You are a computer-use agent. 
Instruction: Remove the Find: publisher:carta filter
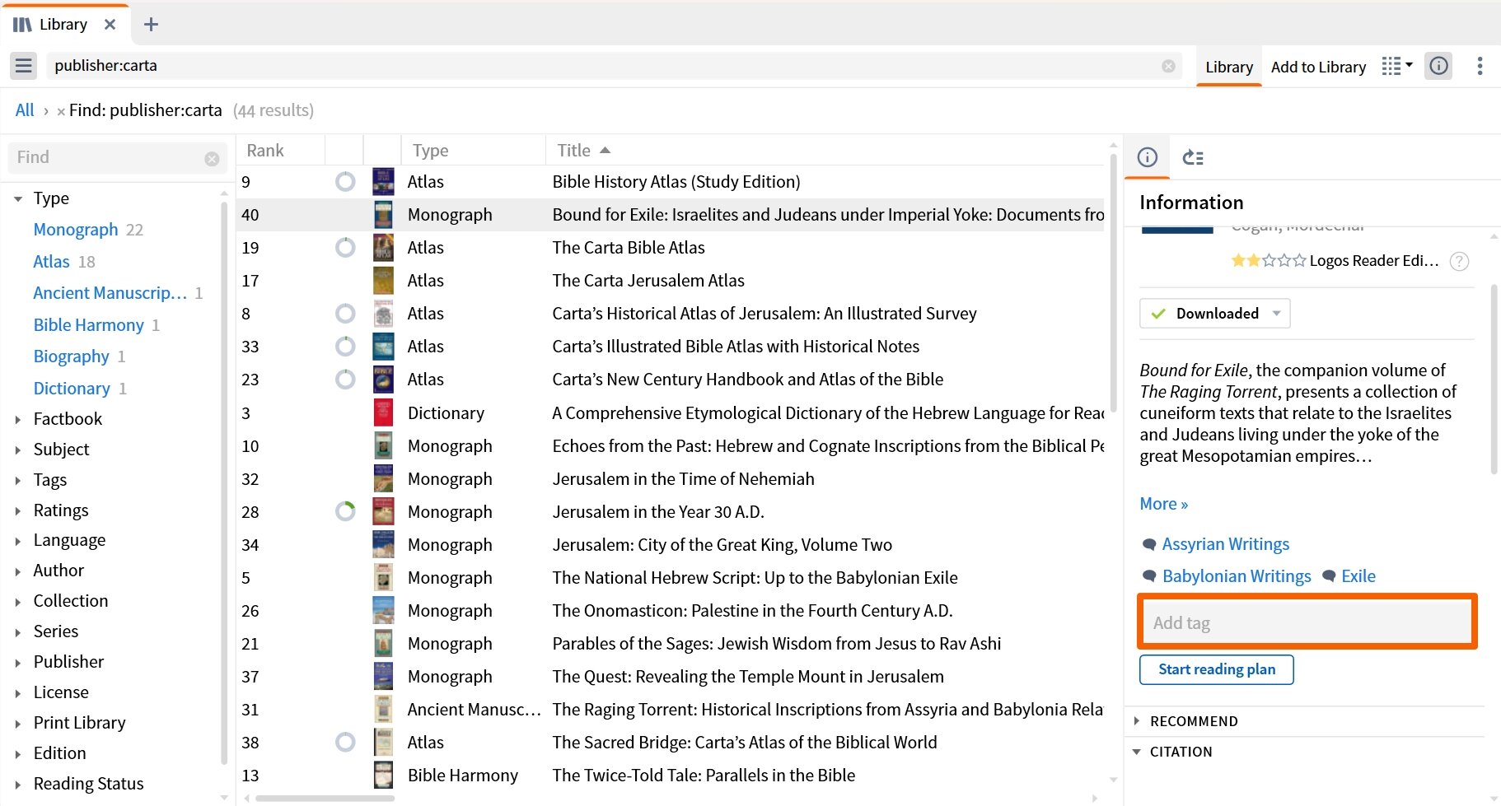coord(61,111)
